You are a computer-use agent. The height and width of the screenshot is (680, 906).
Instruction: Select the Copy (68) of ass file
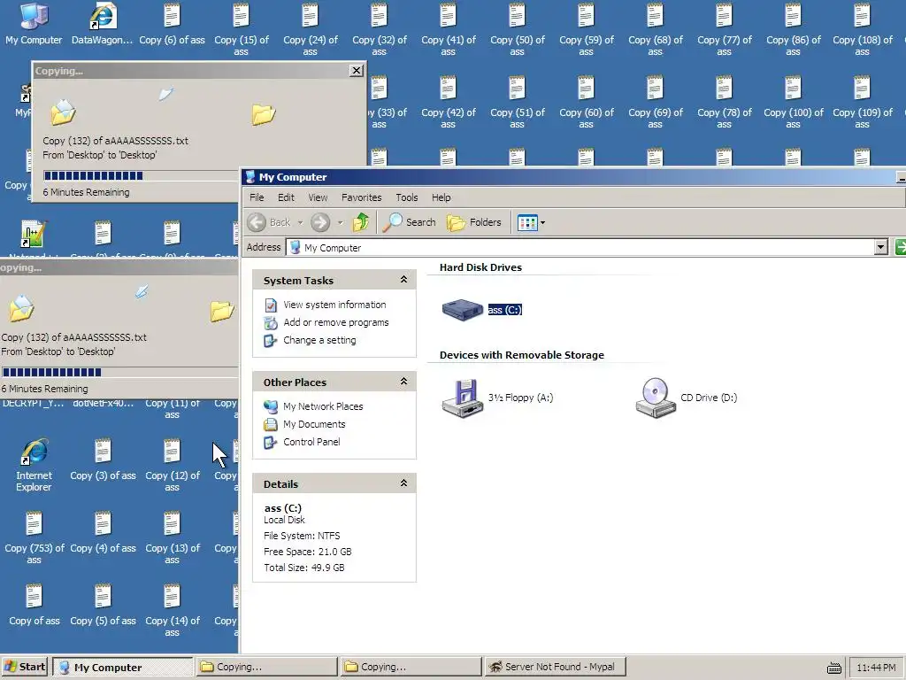pos(656,29)
